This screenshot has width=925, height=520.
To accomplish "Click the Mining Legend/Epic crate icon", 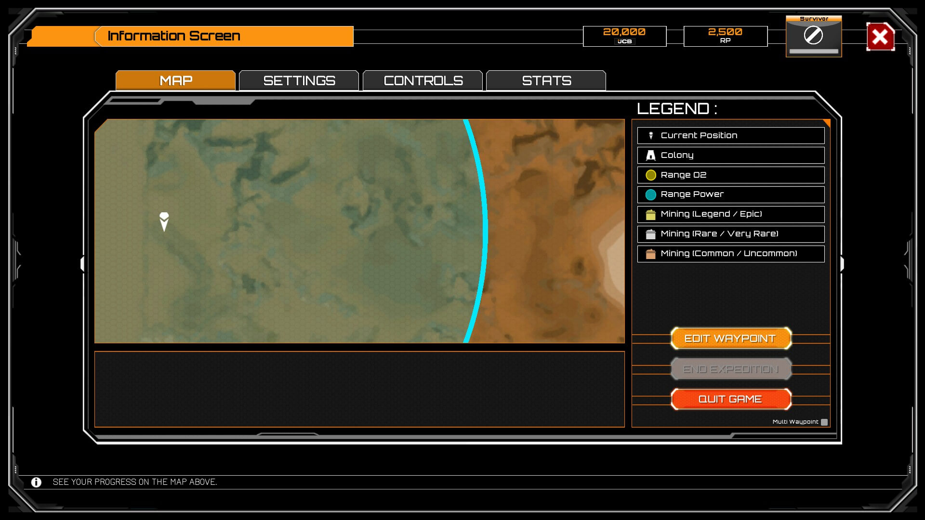I will click(x=650, y=214).
